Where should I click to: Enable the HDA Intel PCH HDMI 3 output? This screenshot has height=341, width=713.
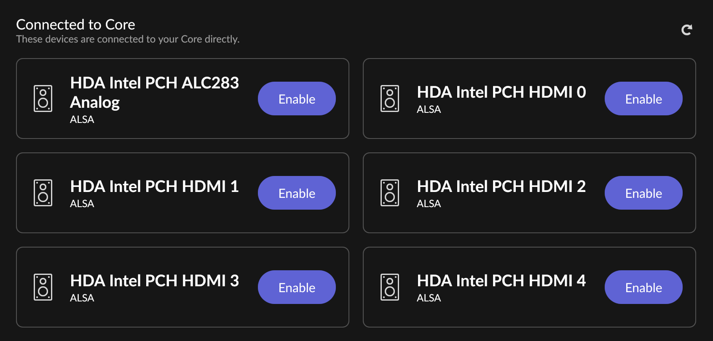coord(297,287)
